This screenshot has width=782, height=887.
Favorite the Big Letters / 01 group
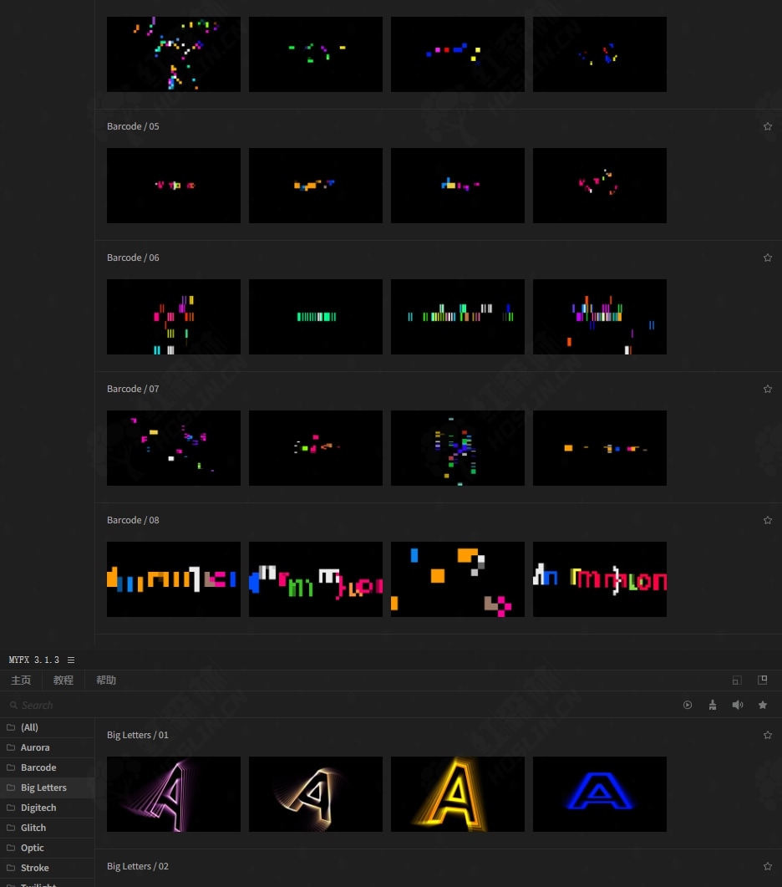(767, 735)
